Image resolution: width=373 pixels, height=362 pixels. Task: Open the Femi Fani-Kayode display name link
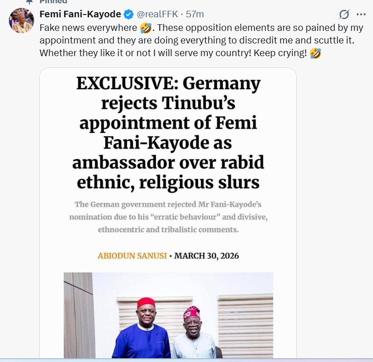80,14
